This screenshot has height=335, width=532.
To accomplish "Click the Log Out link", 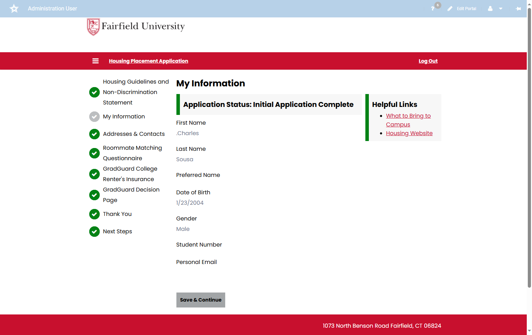I will tap(428, 61).
